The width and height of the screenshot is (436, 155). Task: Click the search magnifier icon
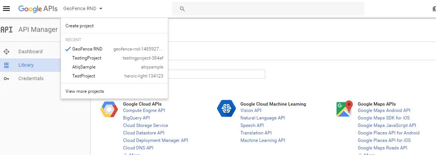point(182,9)
